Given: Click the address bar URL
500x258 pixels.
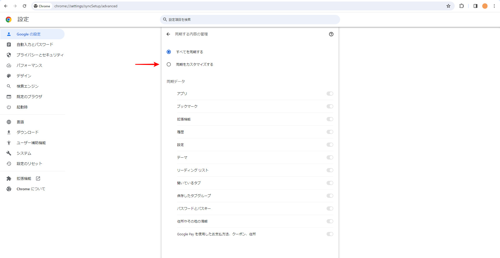Looking at the screenshot, I should point(86,6).
